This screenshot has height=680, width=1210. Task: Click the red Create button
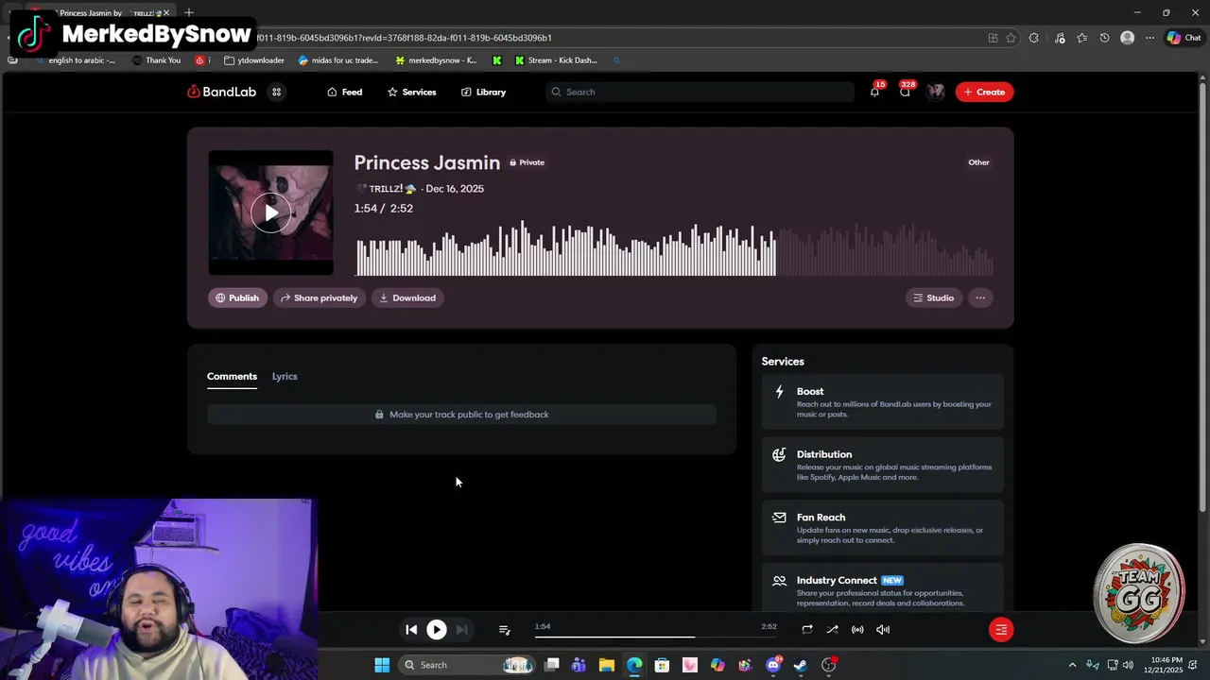click(984, 92)
